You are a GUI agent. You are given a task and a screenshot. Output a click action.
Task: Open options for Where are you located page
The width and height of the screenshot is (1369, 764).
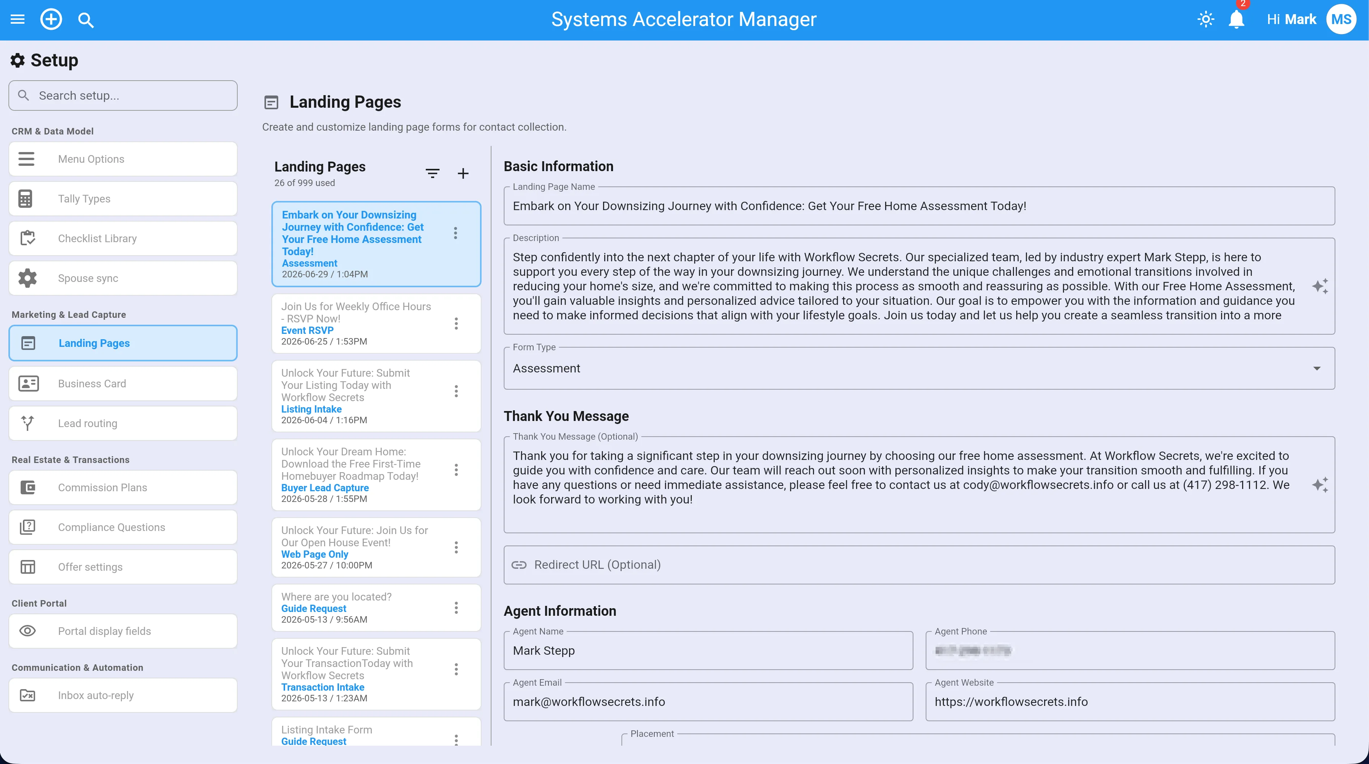point(456,608)
